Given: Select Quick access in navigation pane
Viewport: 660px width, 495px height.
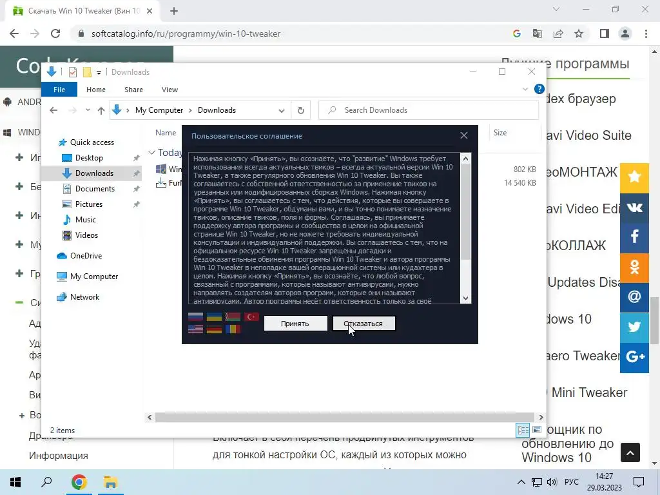Looking at the screenshot, I should (x=92, y=142).
